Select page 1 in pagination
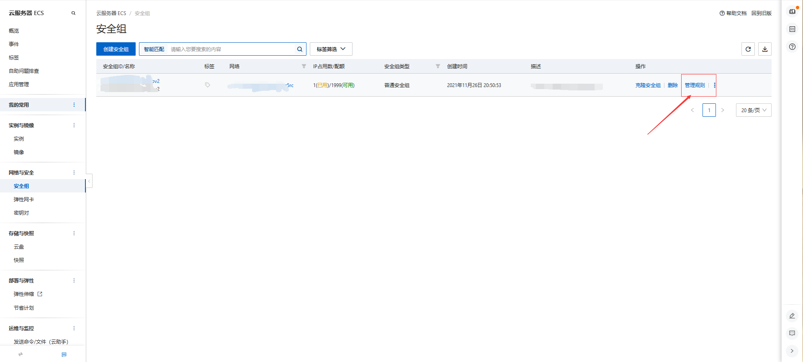Viewport: 803px width, 362px height. coord(709,110)
